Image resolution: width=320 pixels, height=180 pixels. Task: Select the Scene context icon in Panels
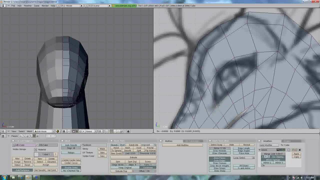[37, 136]
